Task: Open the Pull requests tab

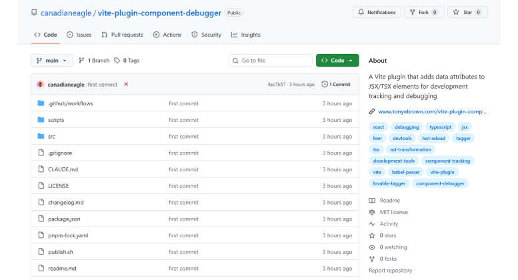Action: point(122,35)
